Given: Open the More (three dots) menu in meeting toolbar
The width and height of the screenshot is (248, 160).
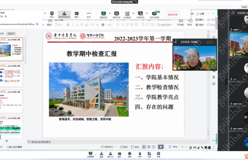Looking at the screenshot, I should point(89,15).
